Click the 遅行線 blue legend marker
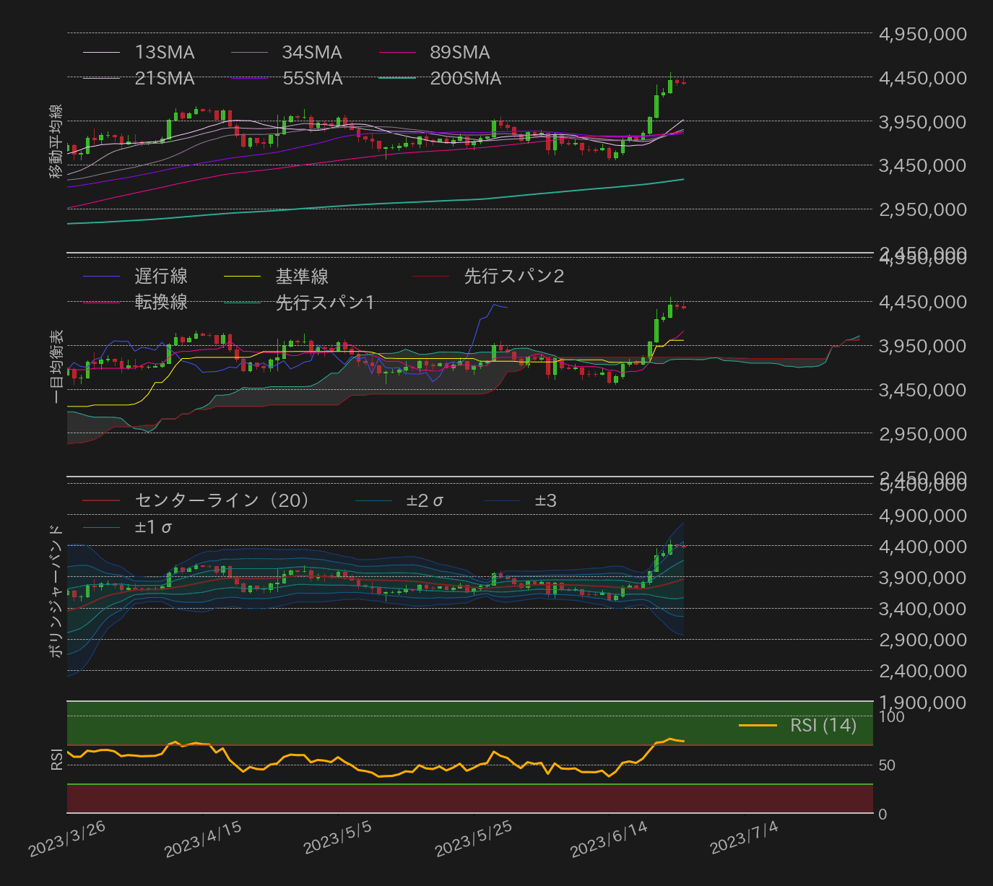Screen dimensions: 993x886 pyautogui.click(x=103, y=276)
